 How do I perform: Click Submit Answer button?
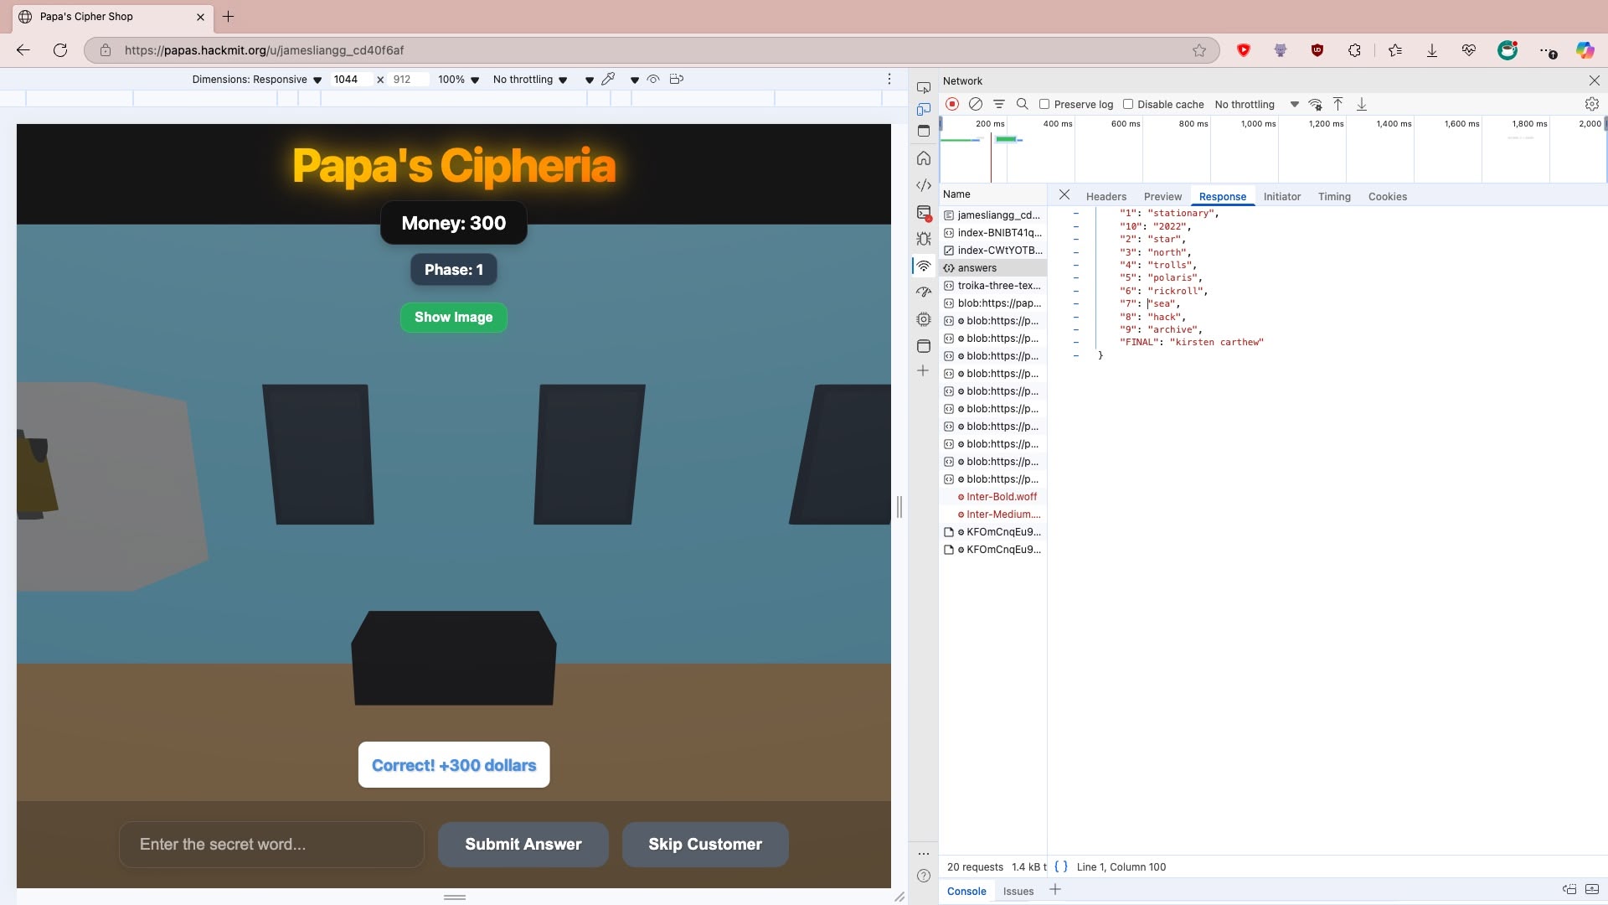pos(523,845)
